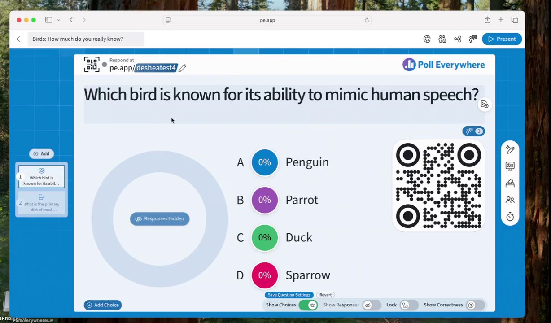Image resolution: width=551 pixels, height=323 pixels.
Task: Click the Add Choice button
Action: 103,305
